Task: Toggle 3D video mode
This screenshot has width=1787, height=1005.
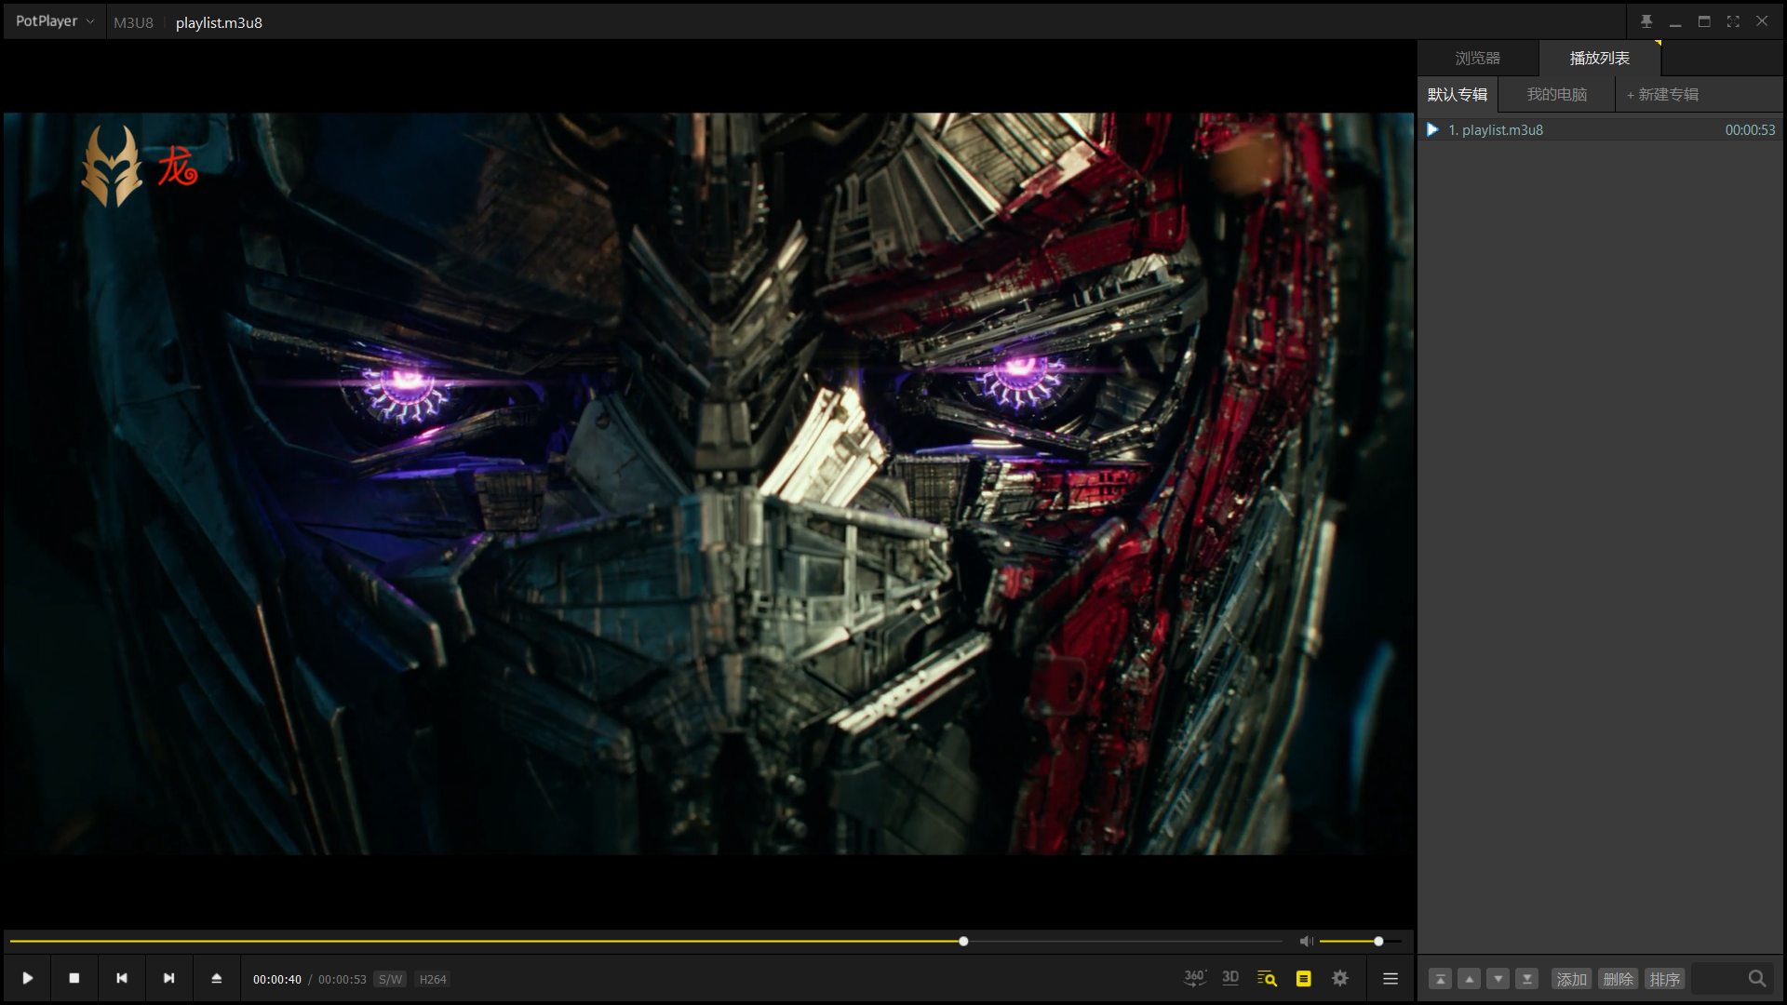Action: (x=1230, y=978)
